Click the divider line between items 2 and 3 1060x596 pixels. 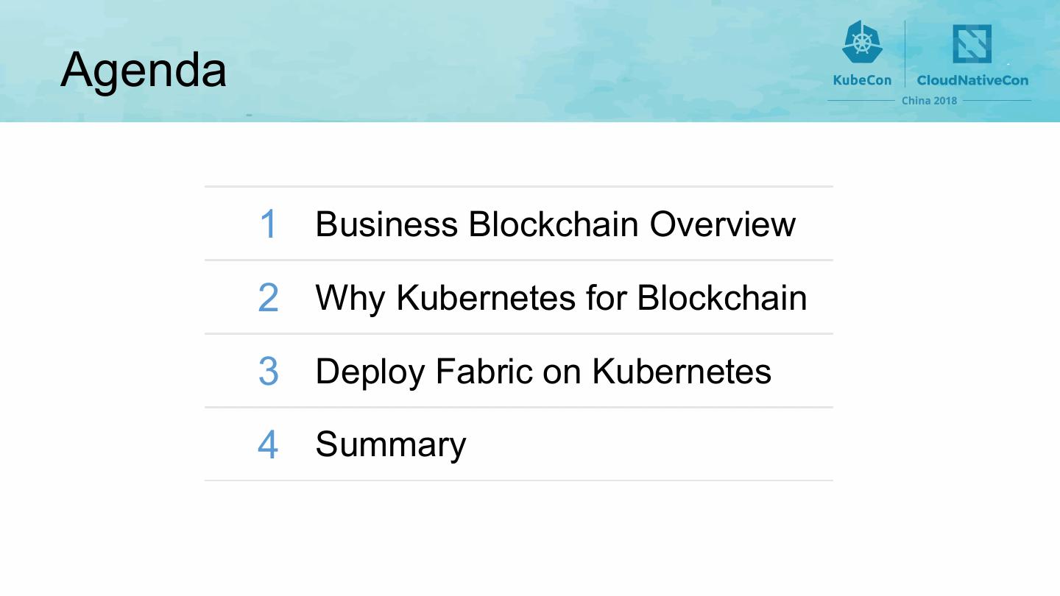coord(518,333)
